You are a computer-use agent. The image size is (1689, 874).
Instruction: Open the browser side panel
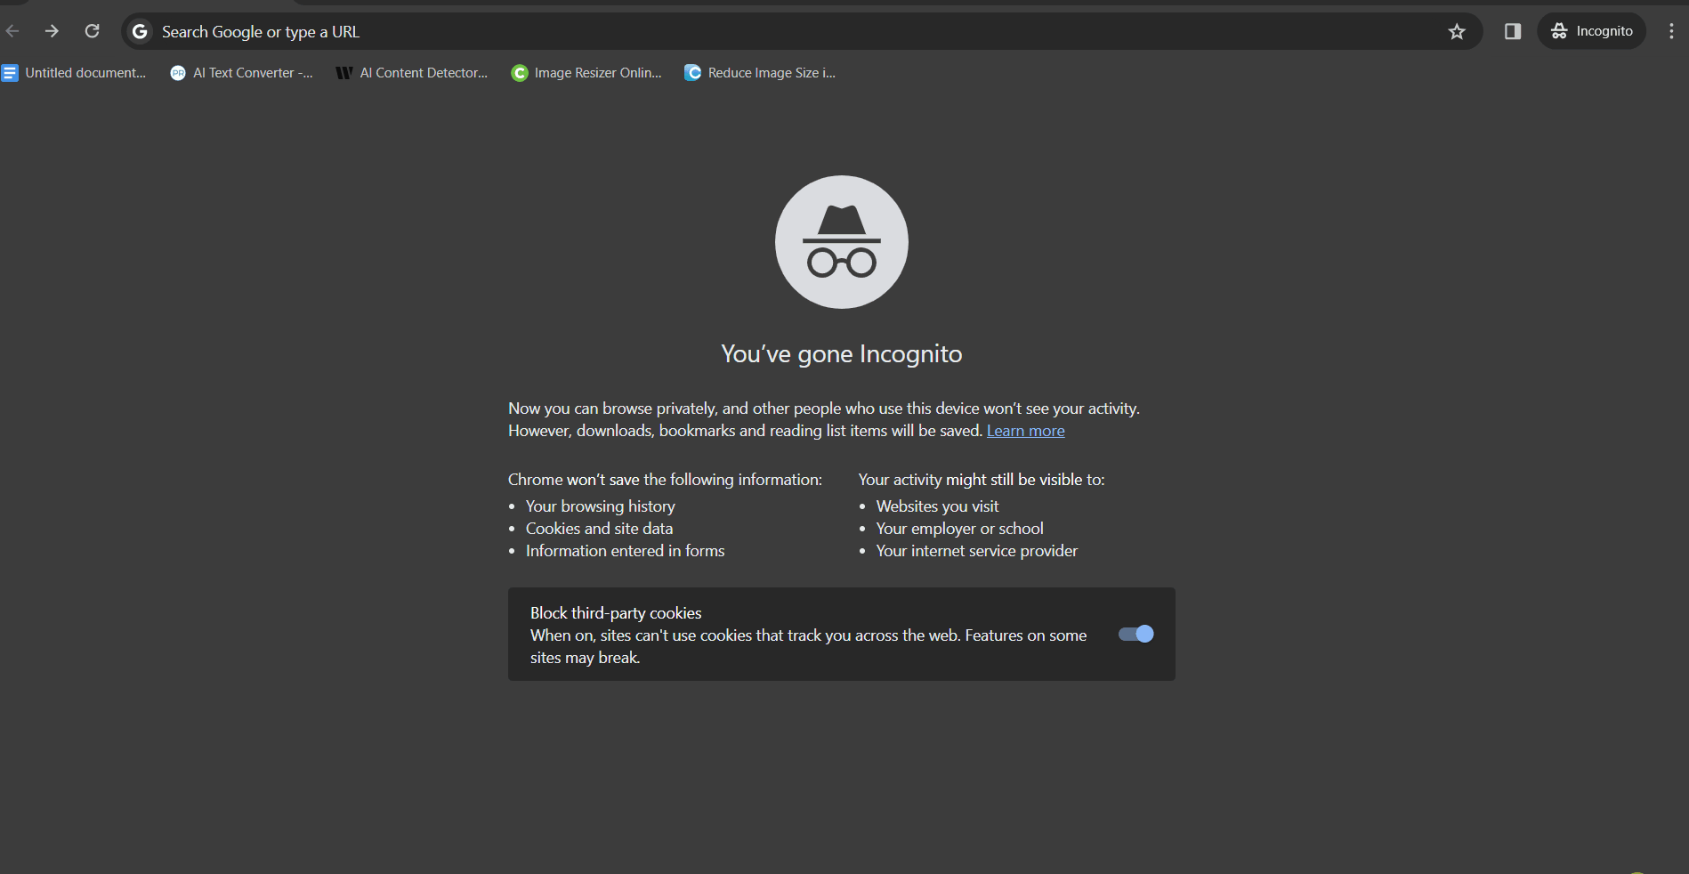(1513, 32)
